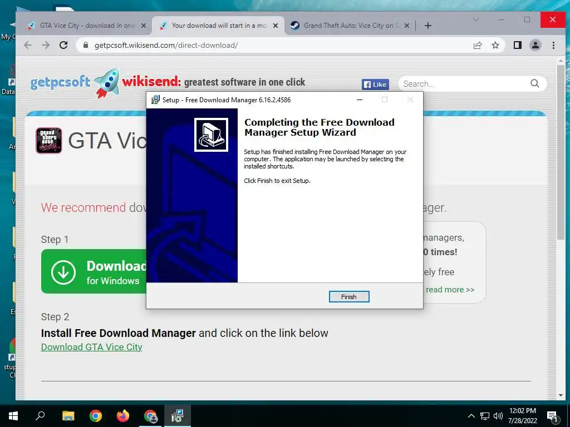The image size is (570, 427).
Task: Open Chrome profile menu
Action: [535, 45]
